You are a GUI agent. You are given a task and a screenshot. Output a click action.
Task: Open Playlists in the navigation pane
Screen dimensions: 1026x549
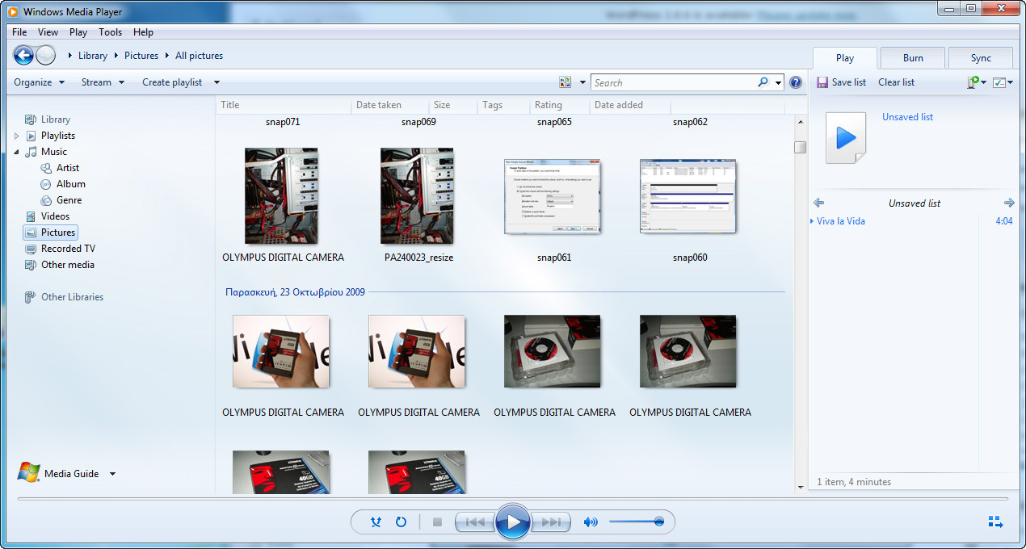click(x=58, y=136)
